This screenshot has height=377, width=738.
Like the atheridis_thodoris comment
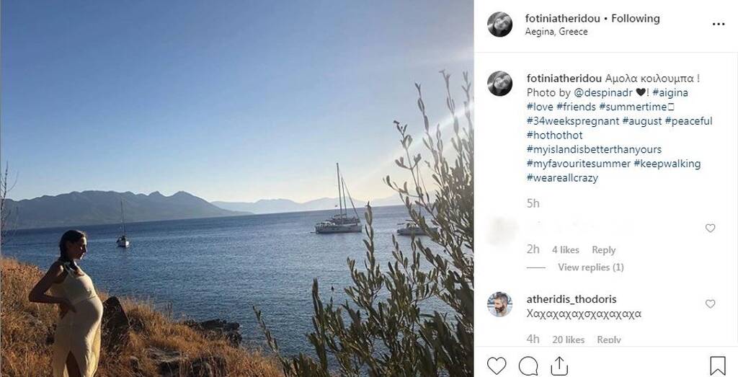[x=710, y=304]
